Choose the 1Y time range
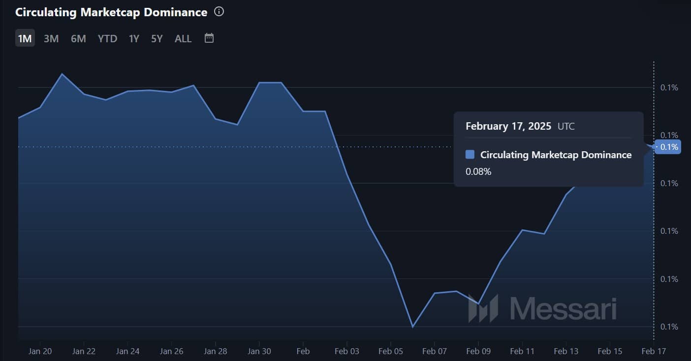Viewport: 691px width, 361px height. coord(134,38)
